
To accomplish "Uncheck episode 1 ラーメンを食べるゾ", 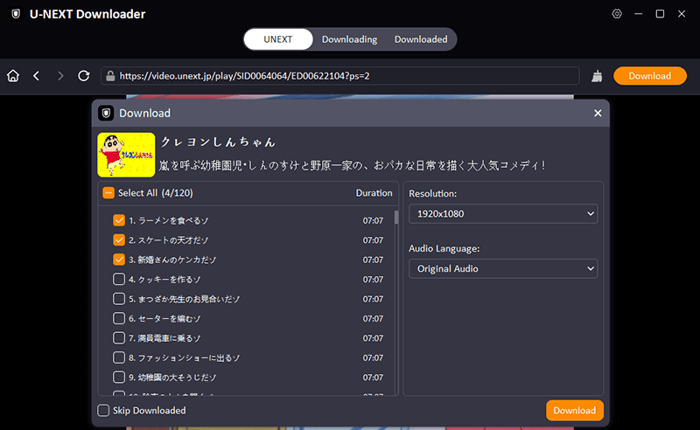I will point(119,221).
